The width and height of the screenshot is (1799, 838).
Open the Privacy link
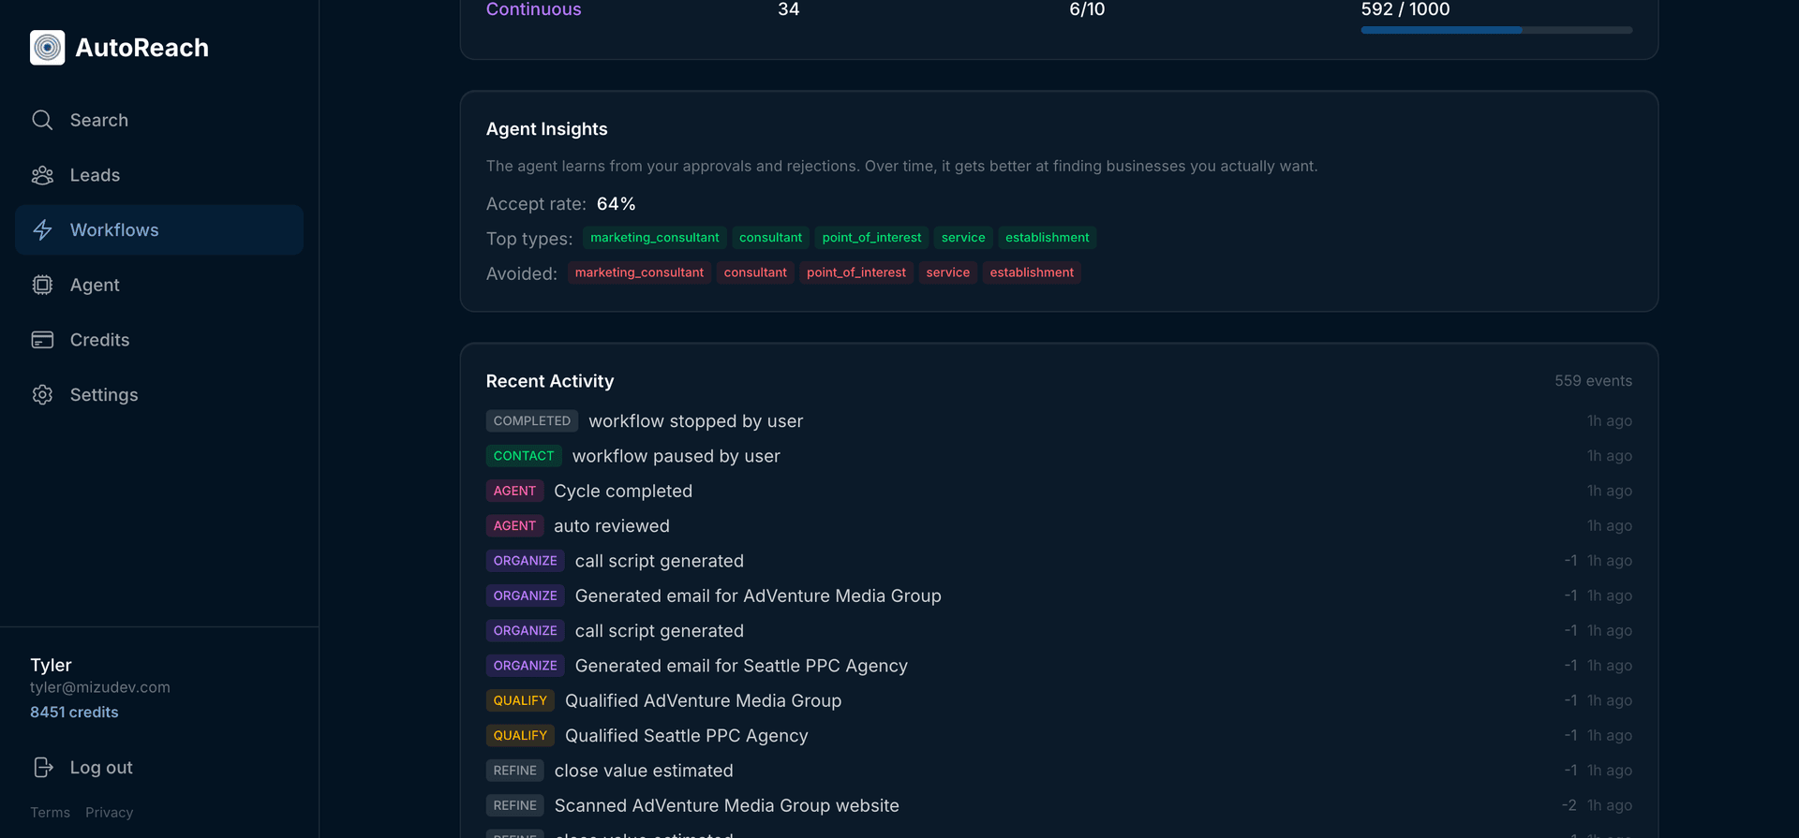click(x=109, y=813)
